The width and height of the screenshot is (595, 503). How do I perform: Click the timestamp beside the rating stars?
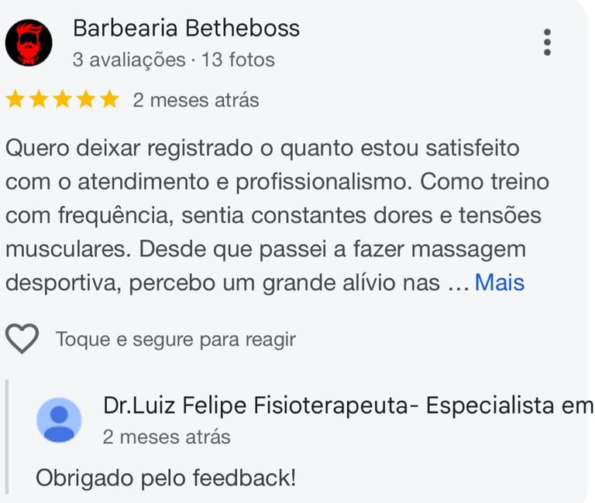tap(196, 101)
